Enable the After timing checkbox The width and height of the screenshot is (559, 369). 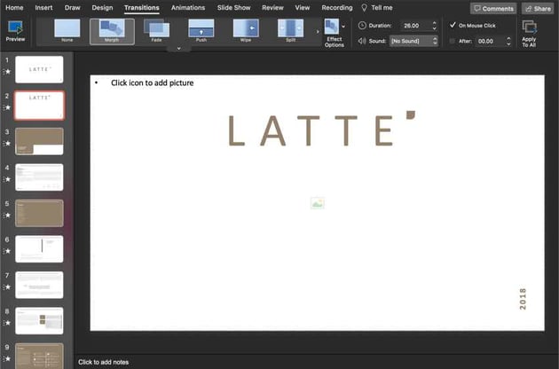point(453,41)
